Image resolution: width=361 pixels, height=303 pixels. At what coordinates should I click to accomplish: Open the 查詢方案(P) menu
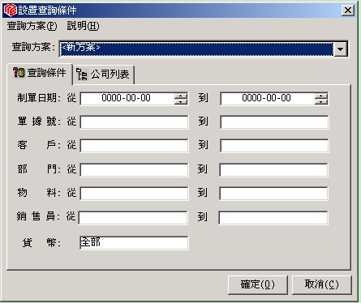pyautogui.click(x=32, y=26)
